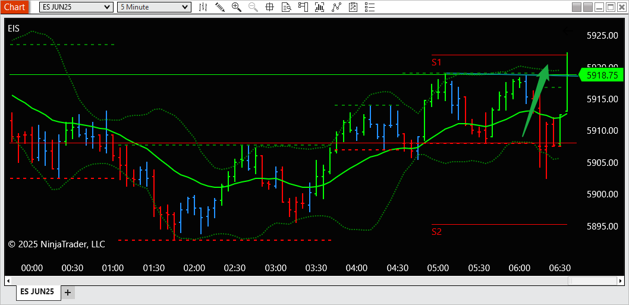This screenshot has width=629, height=305.
Task: Click the bracketed bar chart toolbar icon
Action: point(320,7)
